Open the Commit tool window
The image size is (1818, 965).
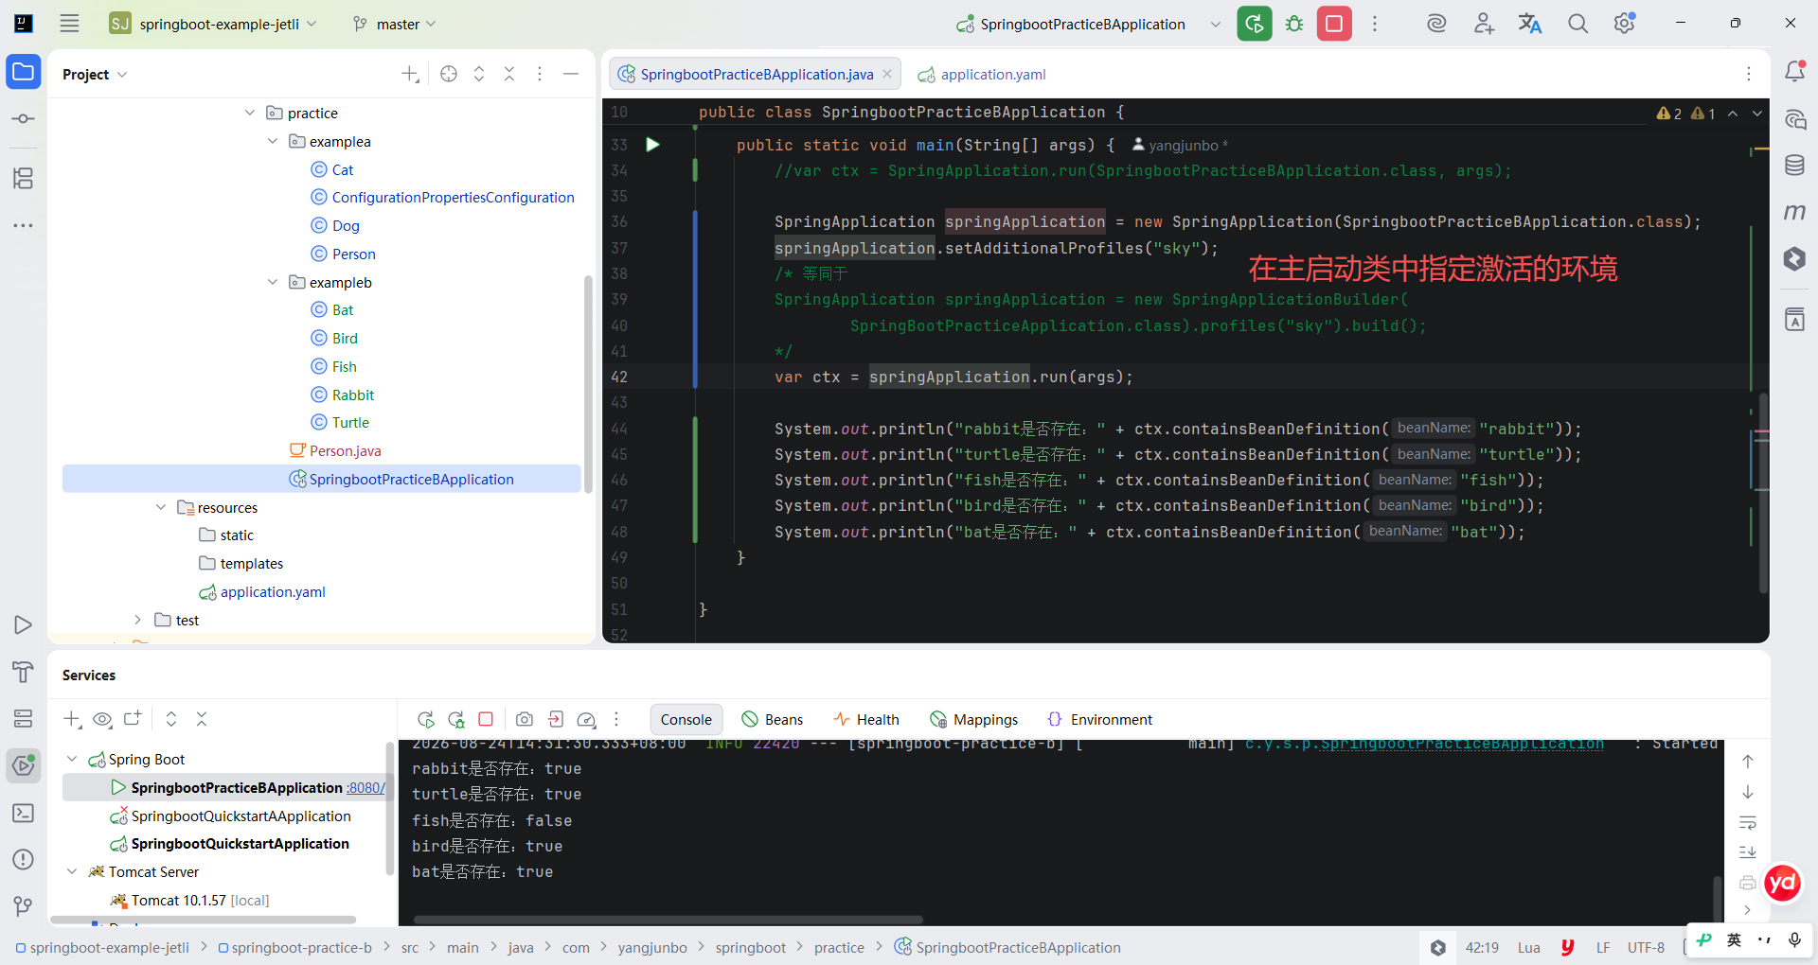[x=24, y=119]
